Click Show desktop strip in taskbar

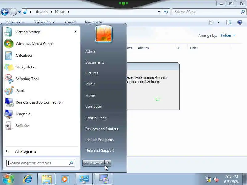pos(245,179)
